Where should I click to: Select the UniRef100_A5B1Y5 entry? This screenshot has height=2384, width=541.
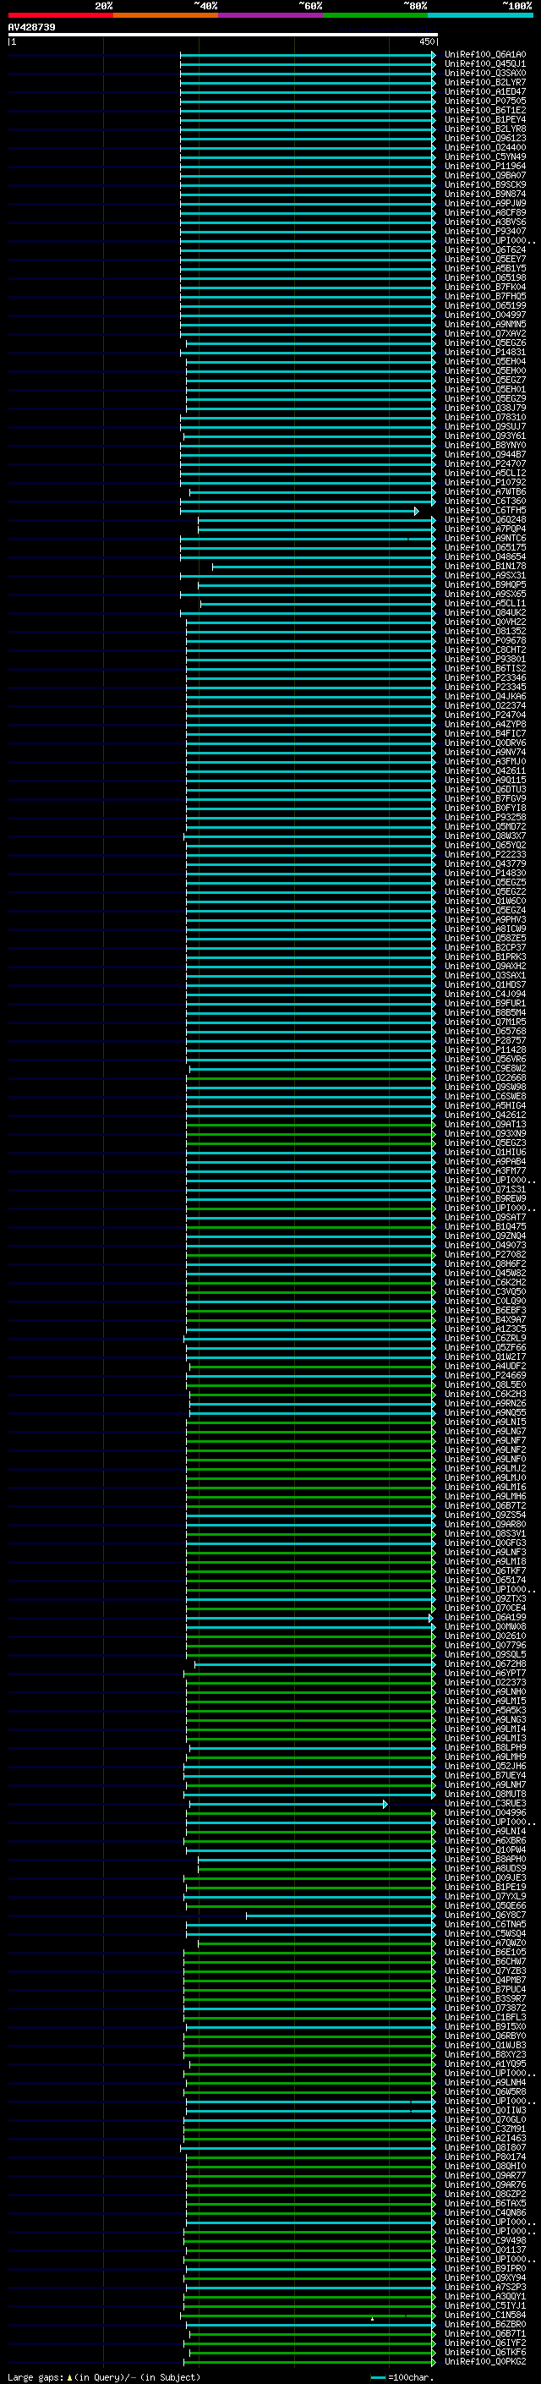485,268
